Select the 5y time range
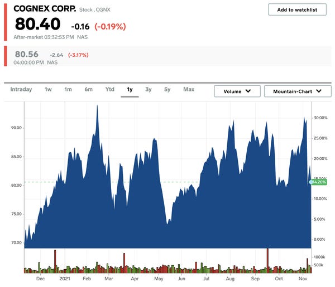The width and height of the screenshot is (335, 287). tap(167, 89)
